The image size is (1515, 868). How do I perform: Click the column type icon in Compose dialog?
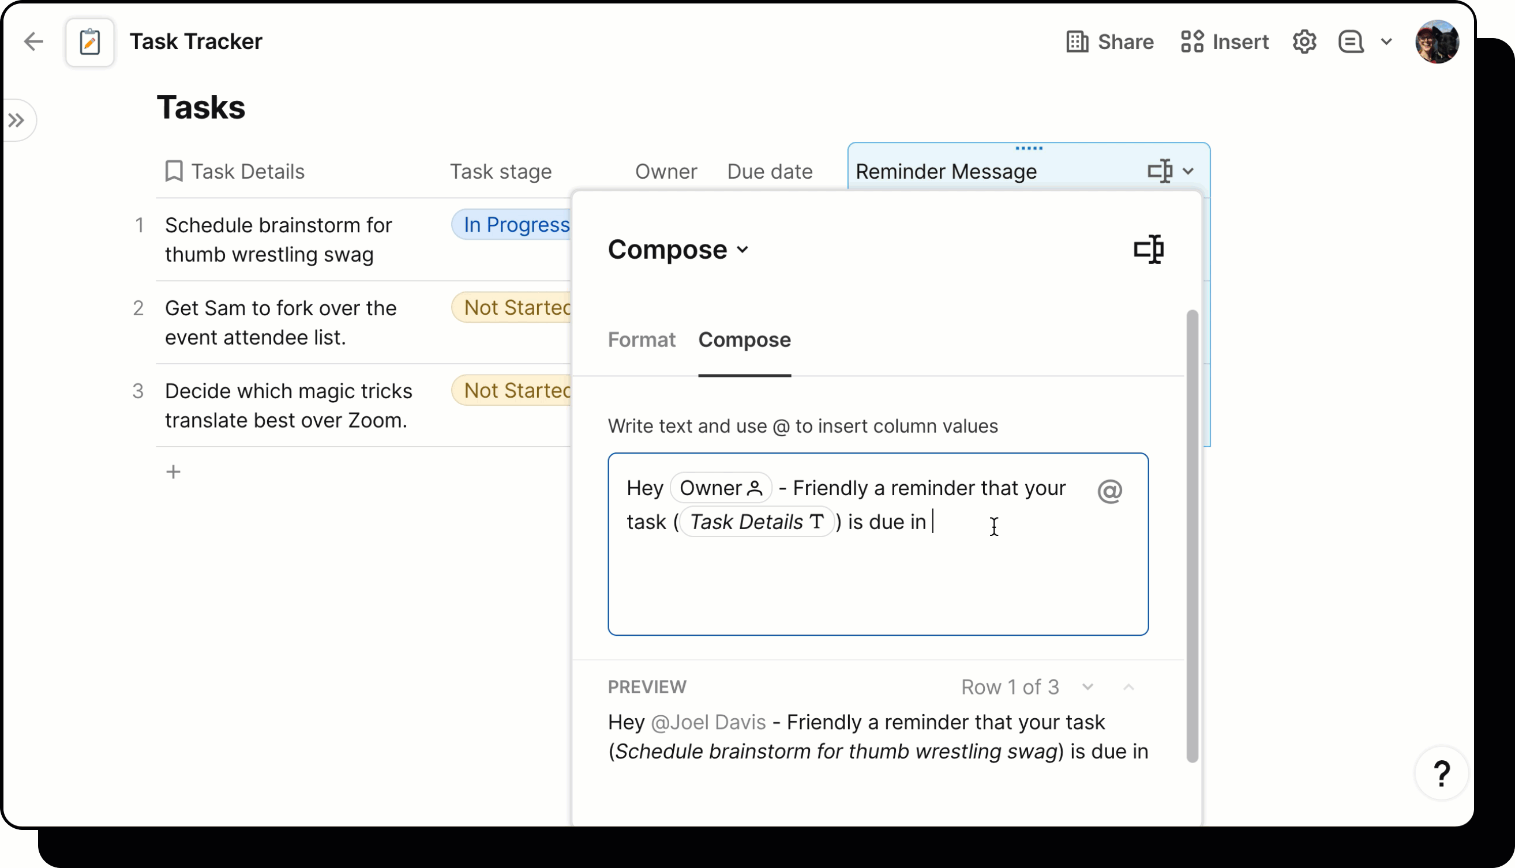click(1148, 248)
